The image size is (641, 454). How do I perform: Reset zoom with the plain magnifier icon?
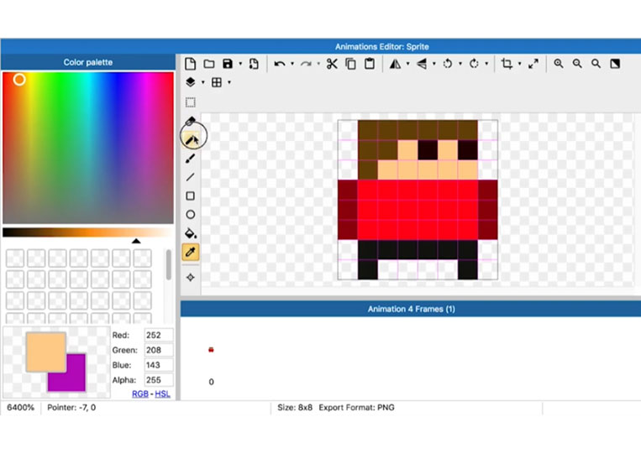click(x=596, y=64)
